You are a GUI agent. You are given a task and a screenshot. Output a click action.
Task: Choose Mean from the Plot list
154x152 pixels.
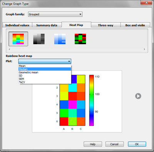[x=45, y=66]
